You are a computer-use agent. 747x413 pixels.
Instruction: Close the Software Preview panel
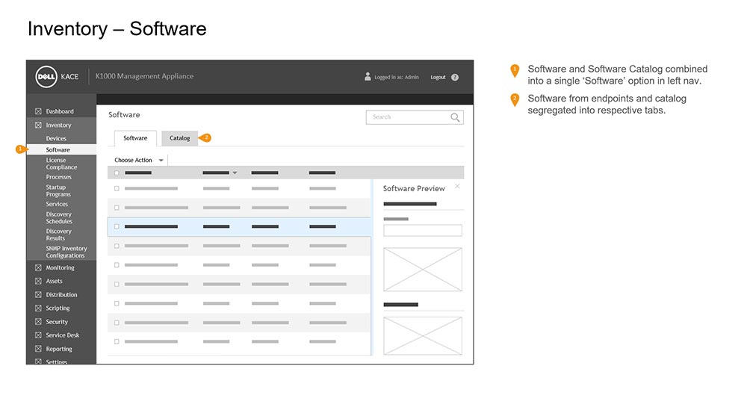pyautogui.click(x=457, y=186)
